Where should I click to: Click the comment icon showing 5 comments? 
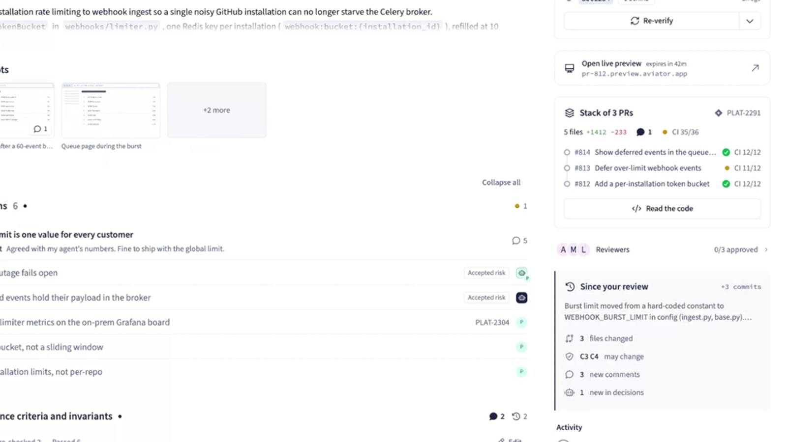pos(516,241)
